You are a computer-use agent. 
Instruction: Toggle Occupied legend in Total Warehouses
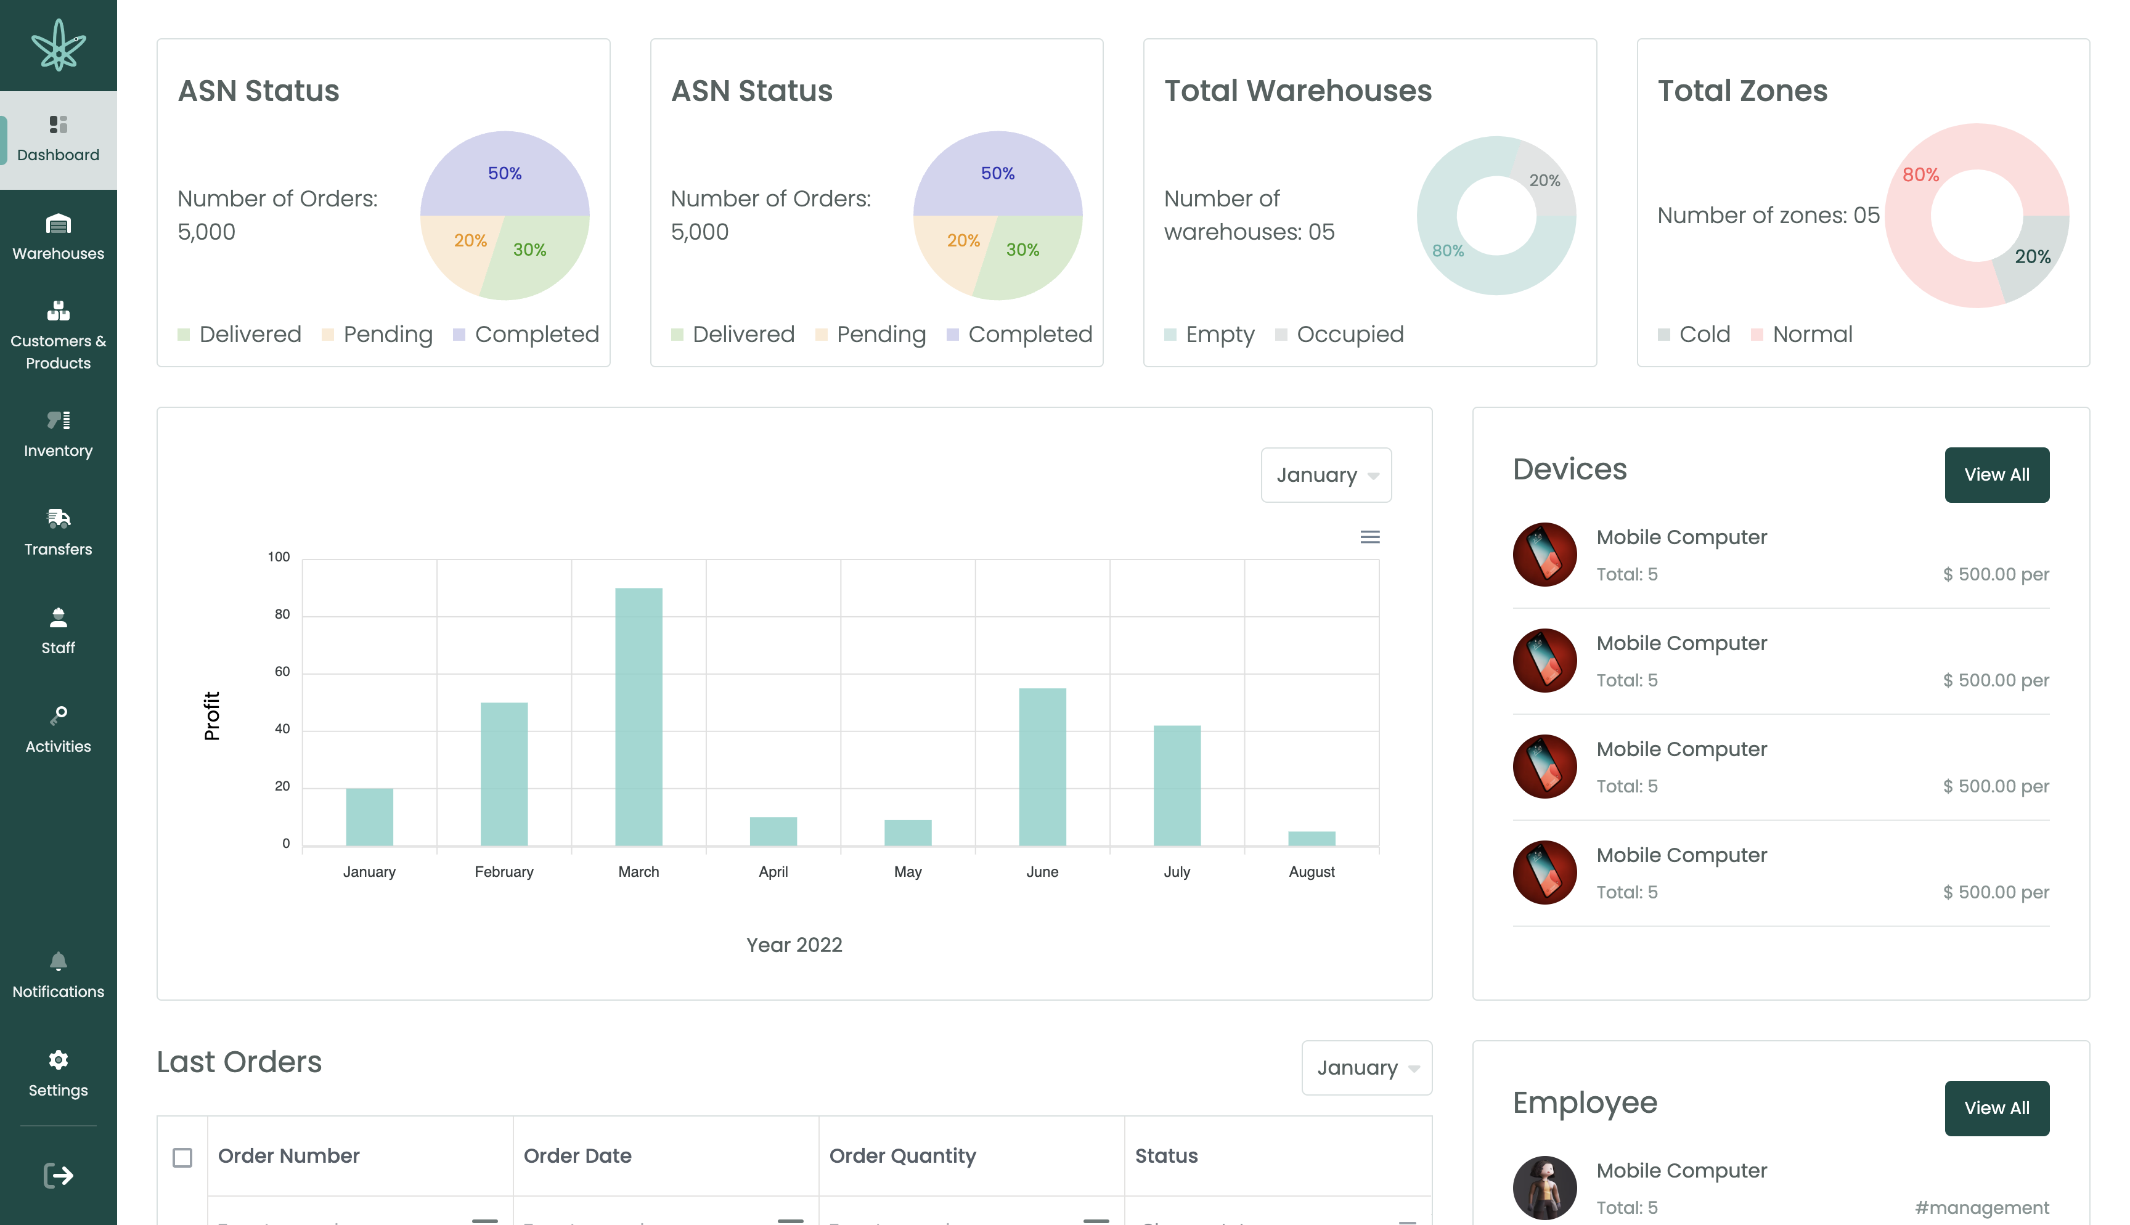point(1339,335)
